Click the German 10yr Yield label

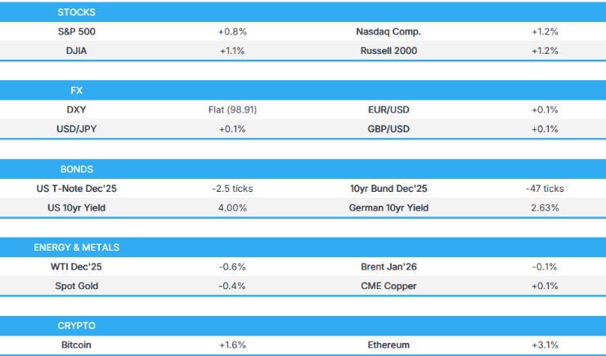click(x=388, y=207)
